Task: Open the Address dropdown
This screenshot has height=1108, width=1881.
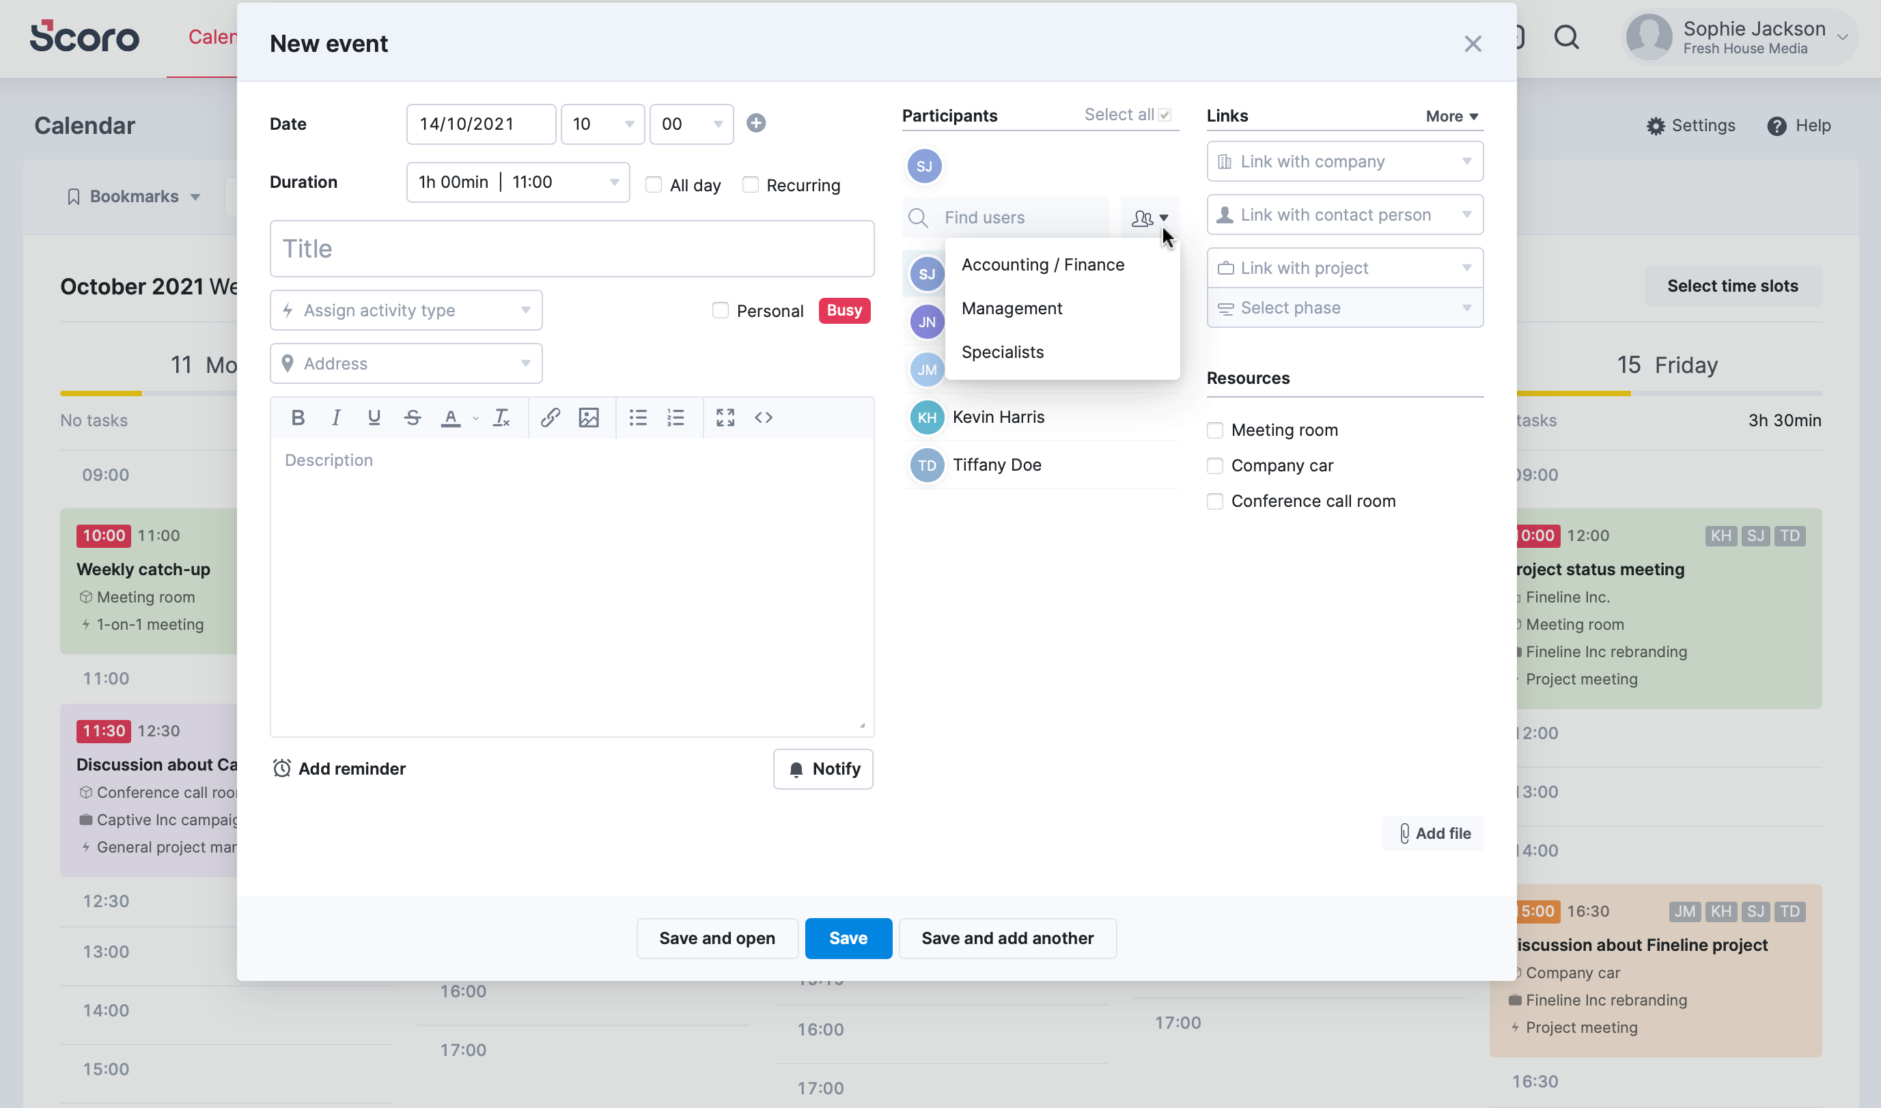Action: (406, 363)
